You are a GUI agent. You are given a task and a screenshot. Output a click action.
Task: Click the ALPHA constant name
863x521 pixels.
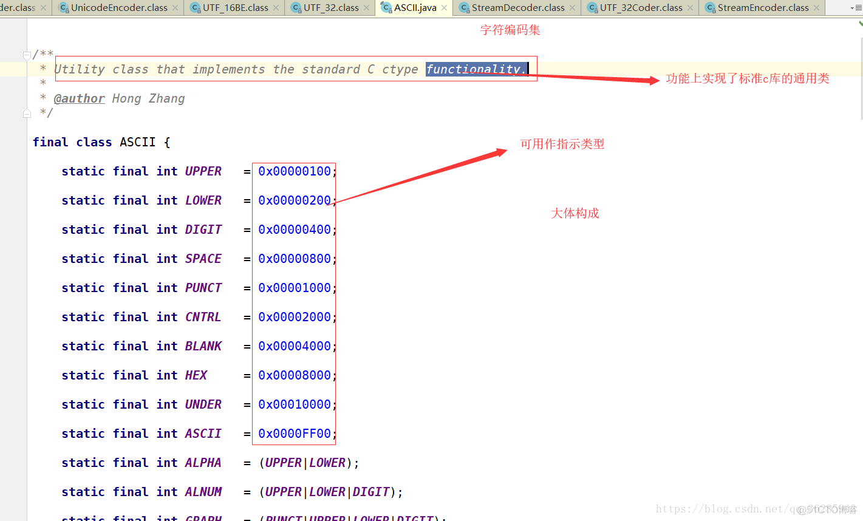coord(203,463)
